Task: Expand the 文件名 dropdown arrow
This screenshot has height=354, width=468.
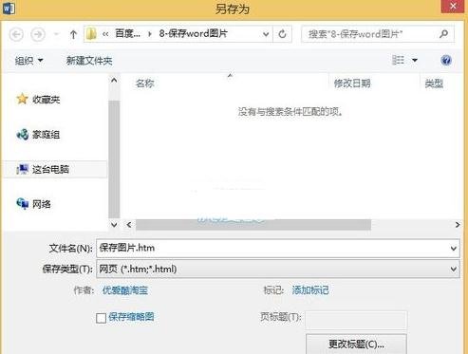Action: [454, 249]
